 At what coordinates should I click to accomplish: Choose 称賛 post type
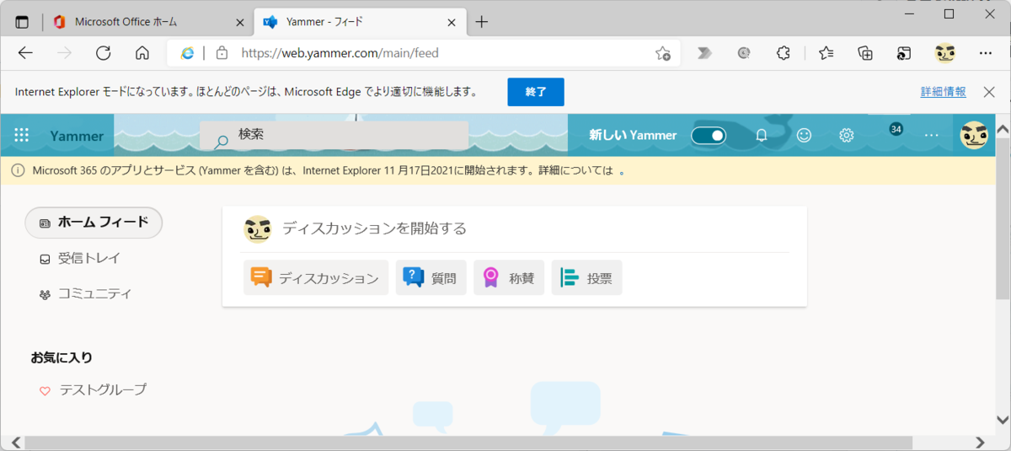coord(509,277)
